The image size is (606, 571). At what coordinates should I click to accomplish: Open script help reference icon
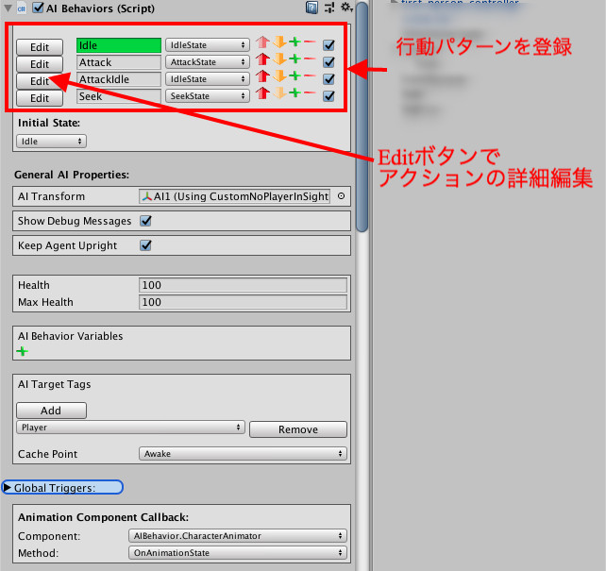point(311,8)
